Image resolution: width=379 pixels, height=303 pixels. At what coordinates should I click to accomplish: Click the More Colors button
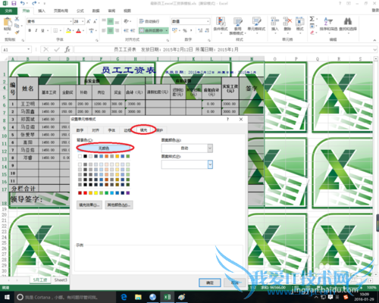coord(119,205)
